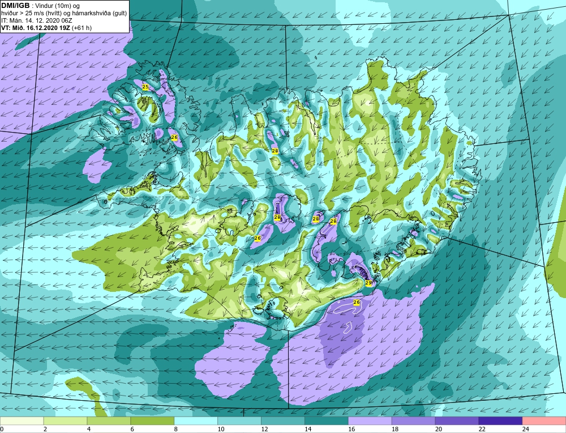
Task: Click the pink above-24 m/s legend swatch
Action: tap(544, 421)
